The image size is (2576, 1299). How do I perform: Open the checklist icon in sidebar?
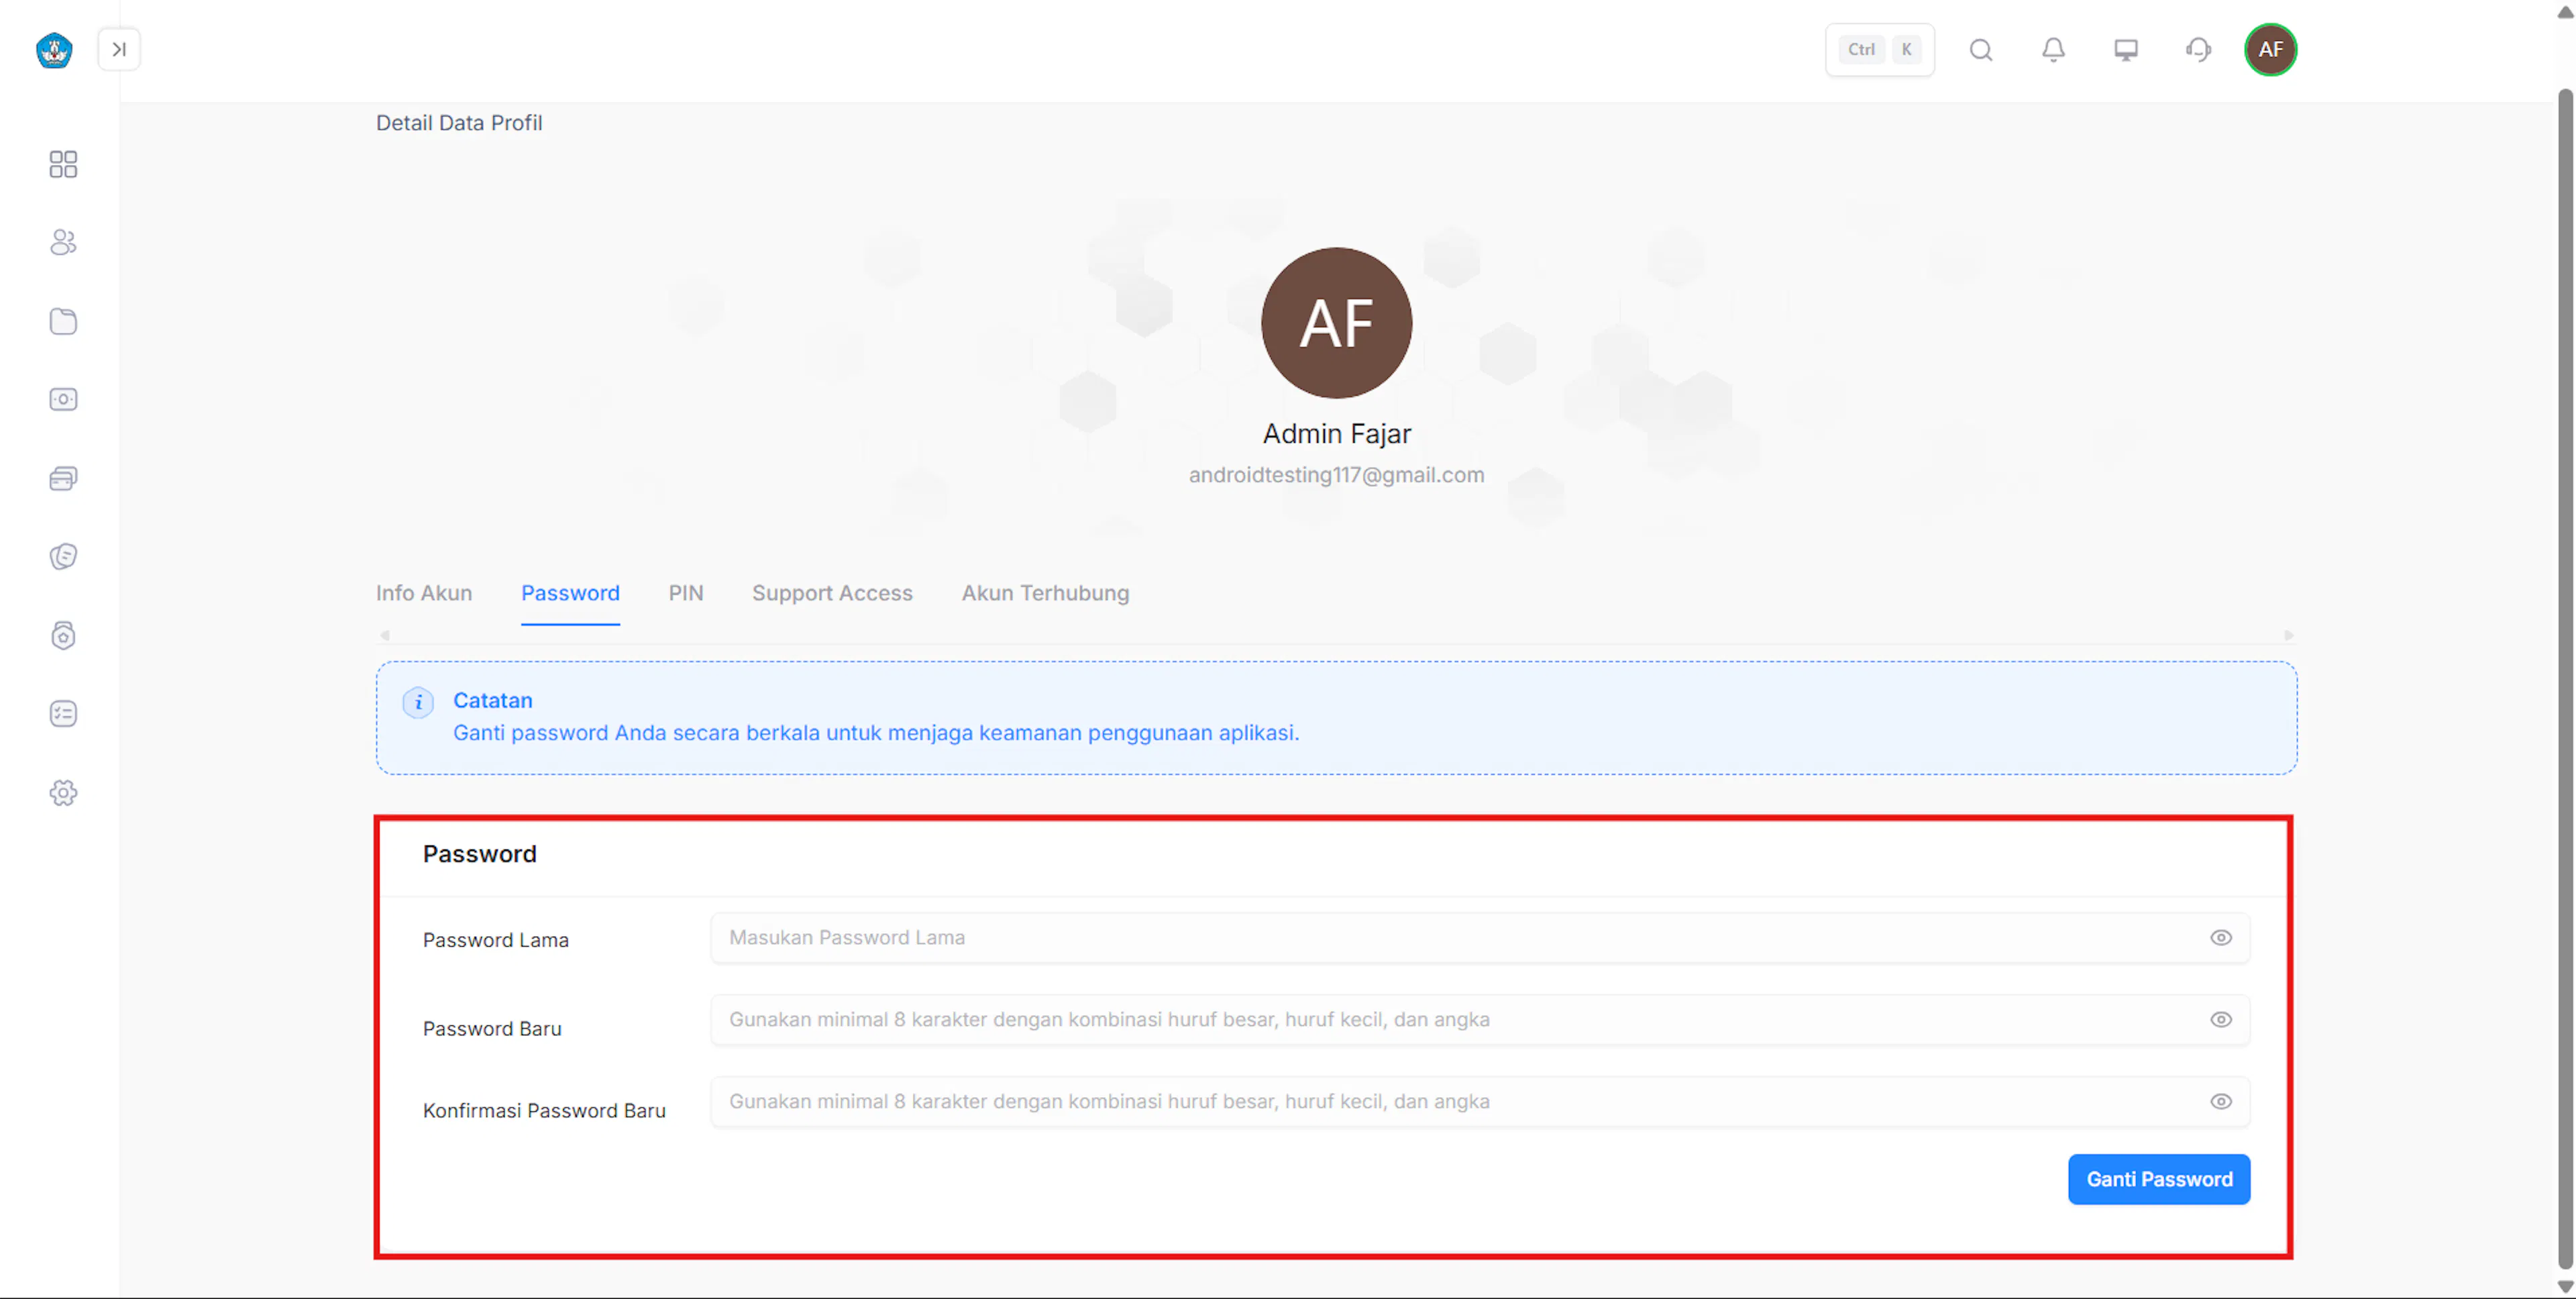point(63,713)
